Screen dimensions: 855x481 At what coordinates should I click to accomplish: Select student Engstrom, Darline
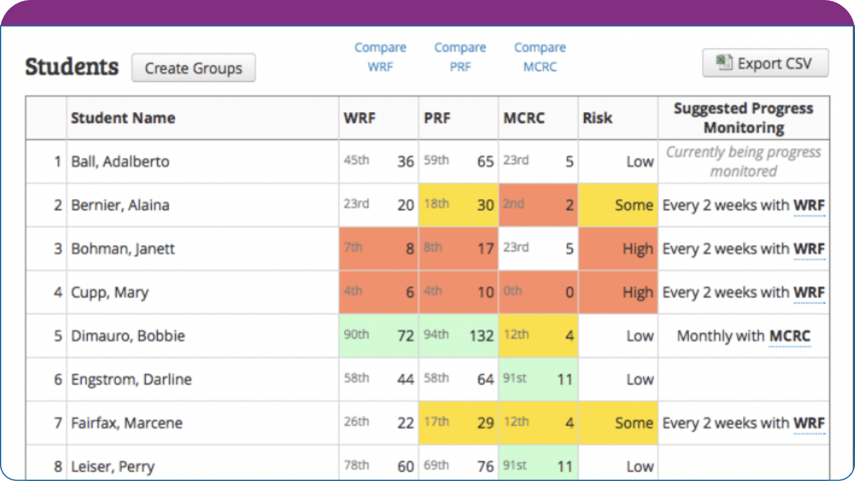click(x=131, y=380)
